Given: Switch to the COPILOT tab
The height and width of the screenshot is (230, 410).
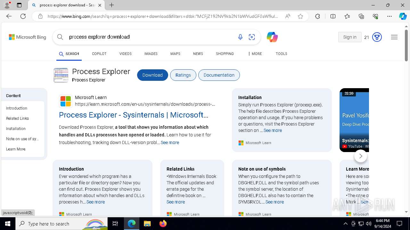Looking at the screenshot, I should (99, 54).
